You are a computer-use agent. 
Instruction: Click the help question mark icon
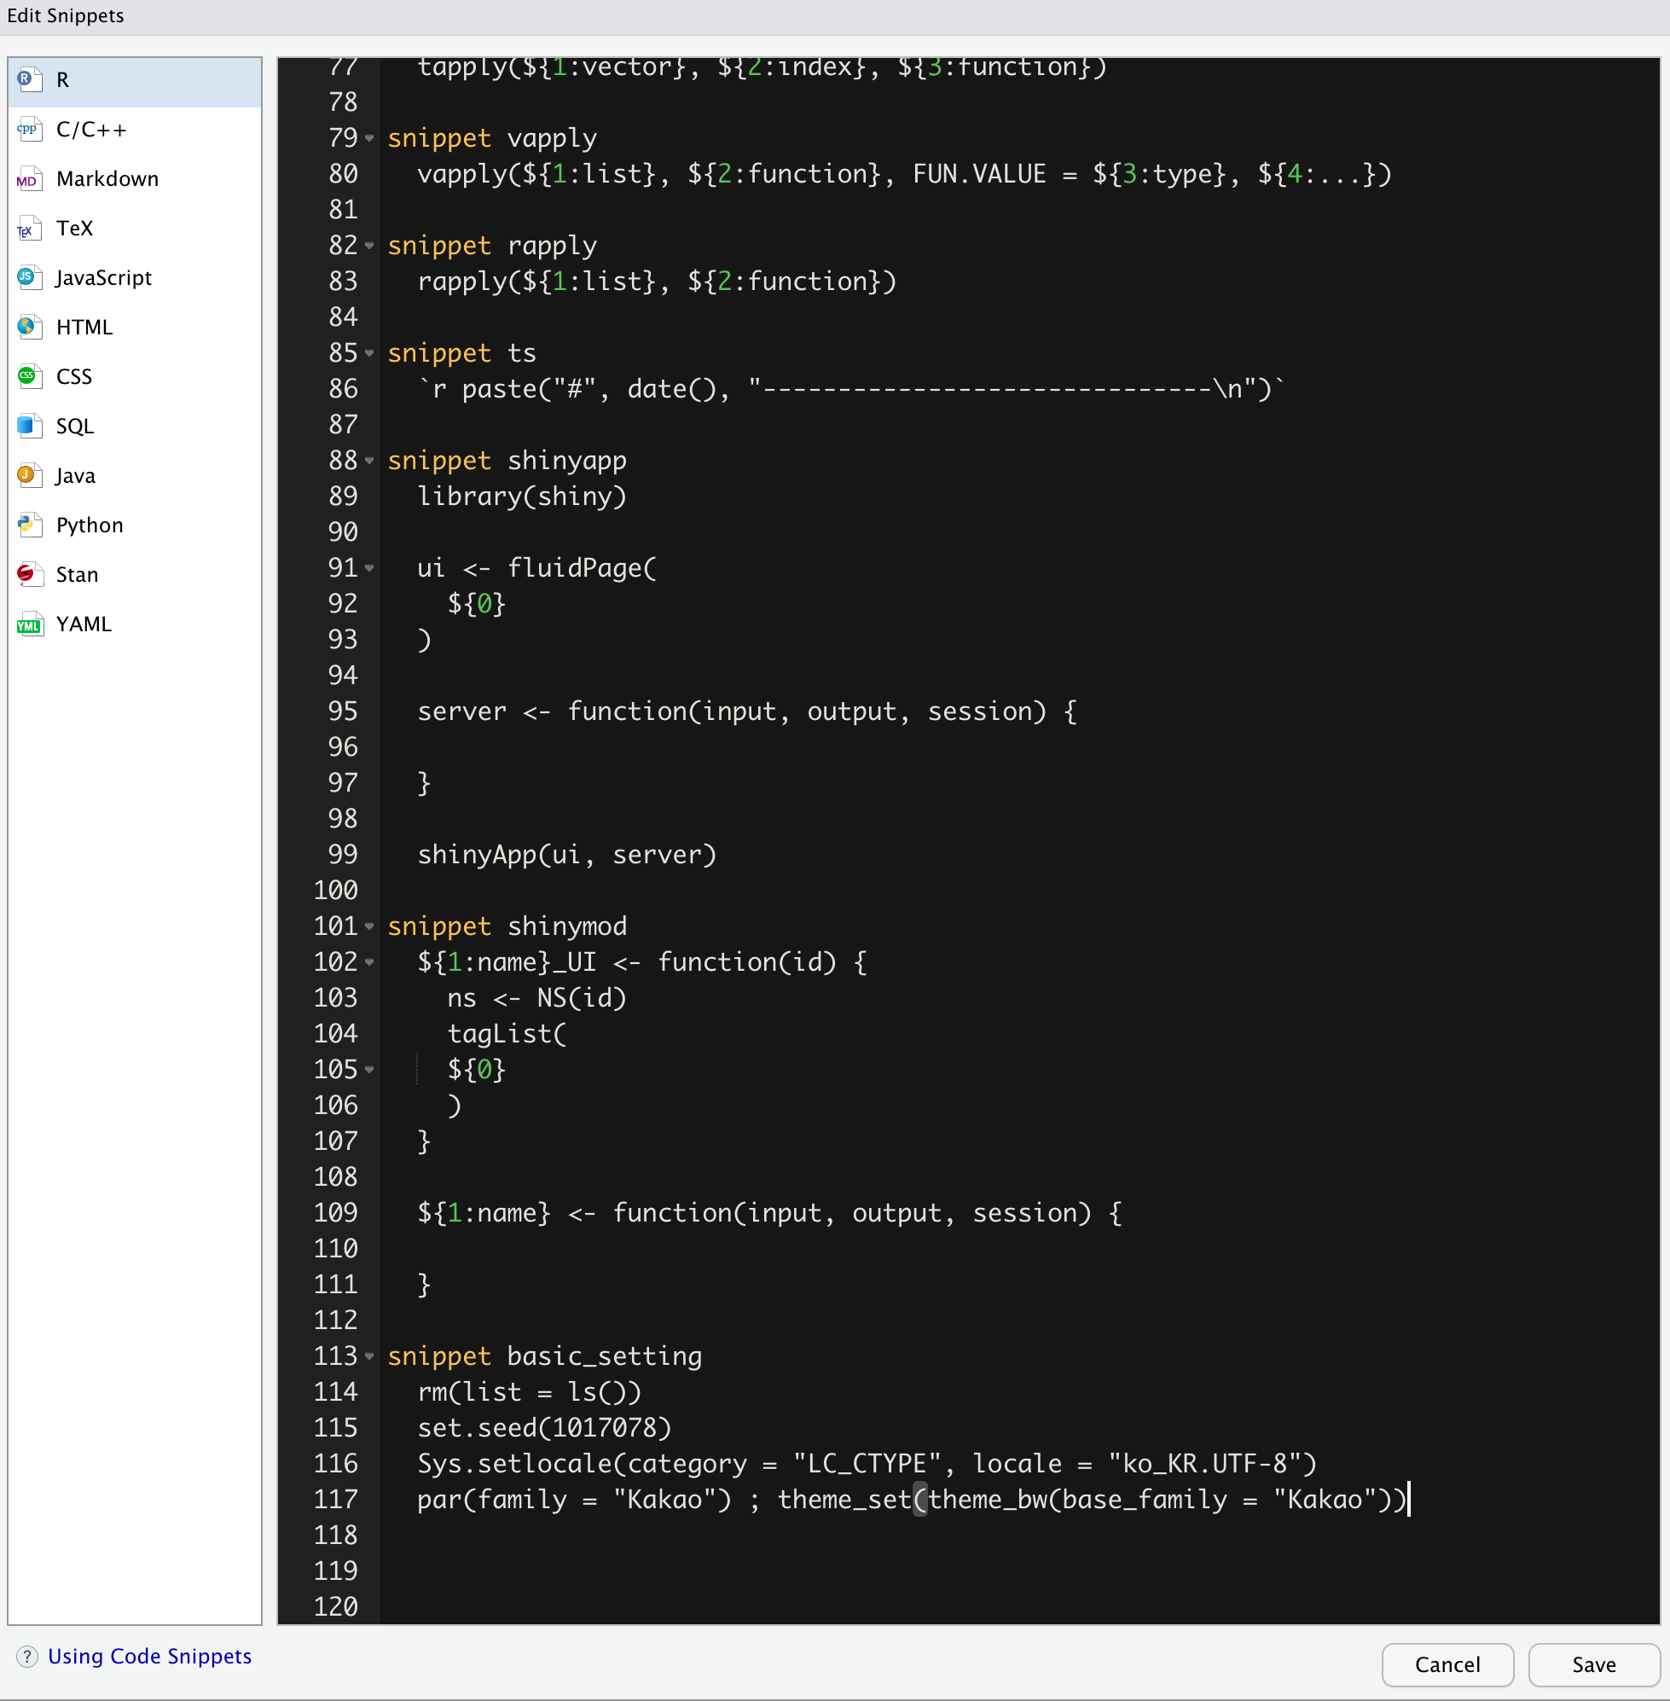(x=27, y=1657)
